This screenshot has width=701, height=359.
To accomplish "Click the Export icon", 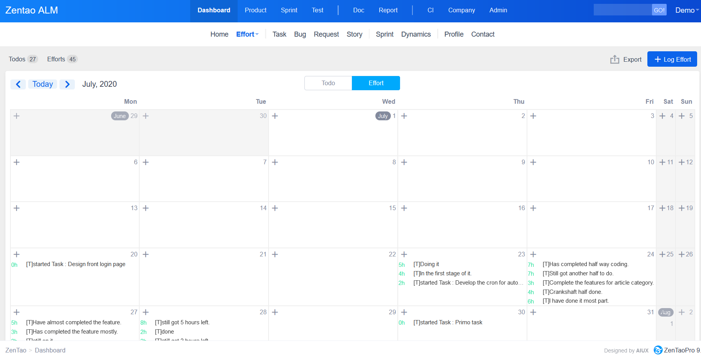I will (x=615, y=59).
